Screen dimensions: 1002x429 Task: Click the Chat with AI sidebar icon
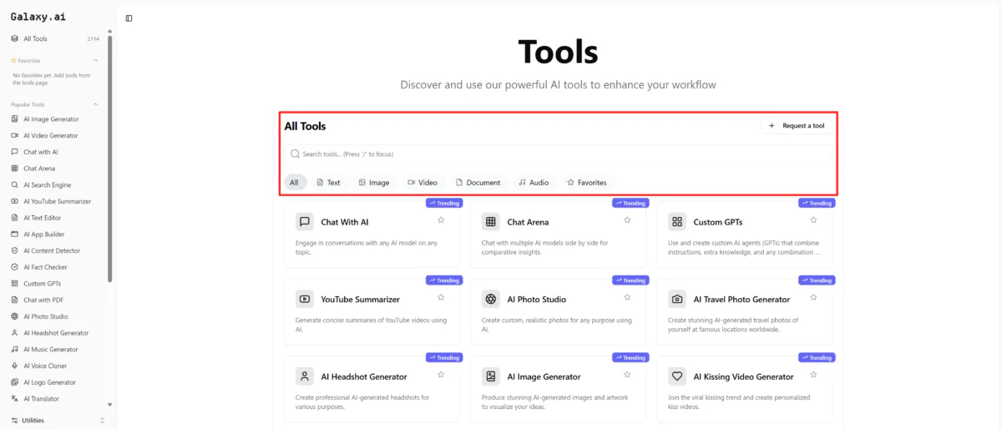coord(15,152)
